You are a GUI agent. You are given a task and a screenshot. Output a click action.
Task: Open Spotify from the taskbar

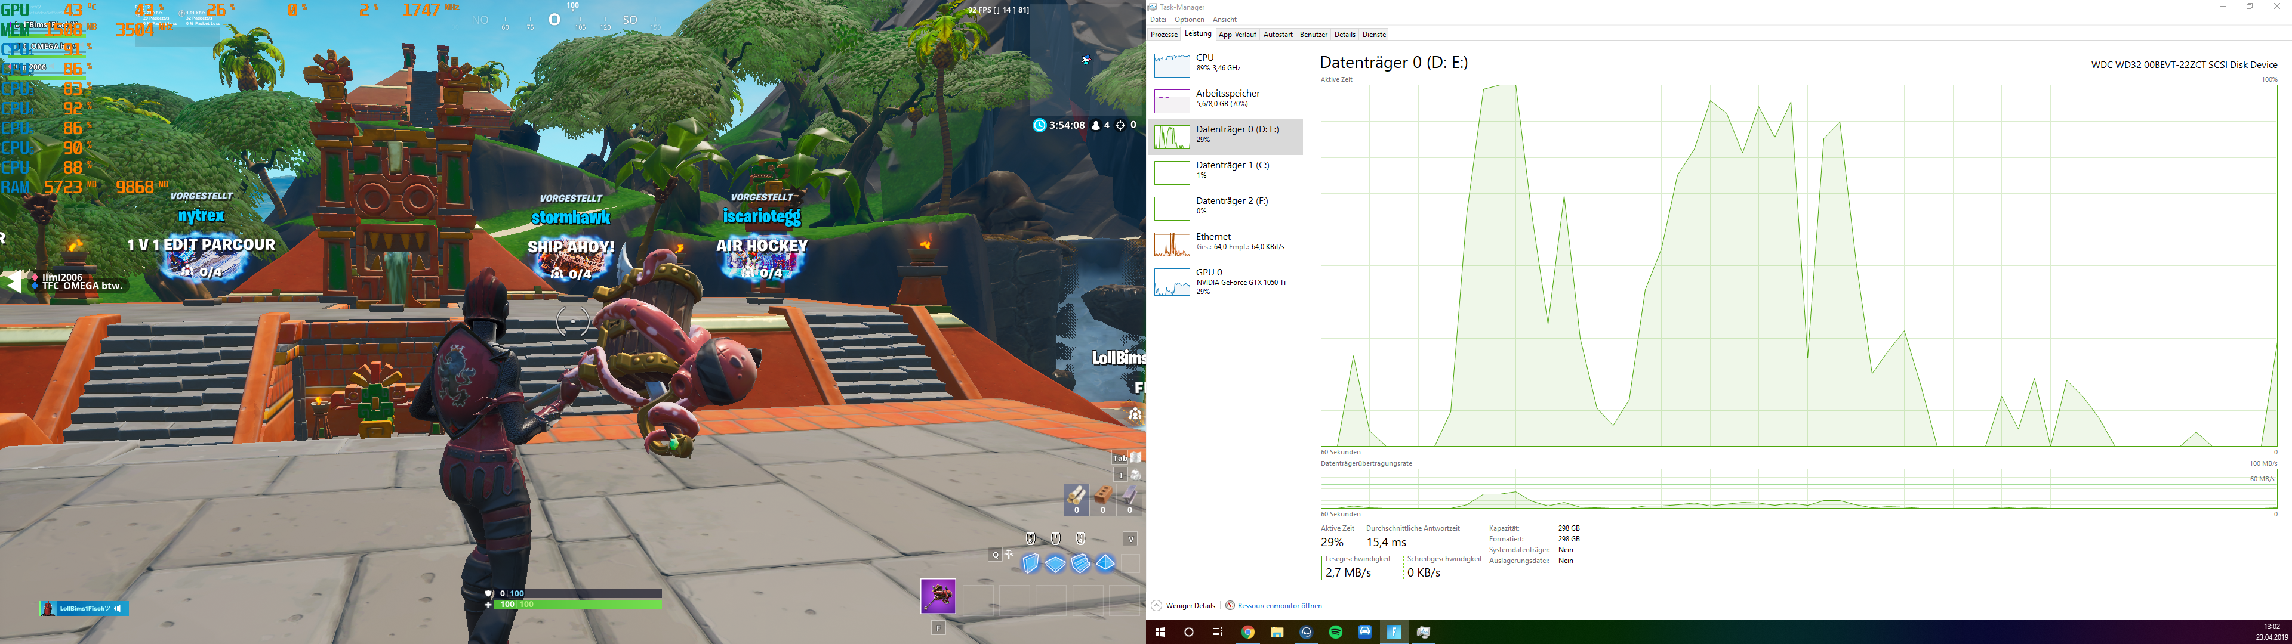pos(1336,633)
